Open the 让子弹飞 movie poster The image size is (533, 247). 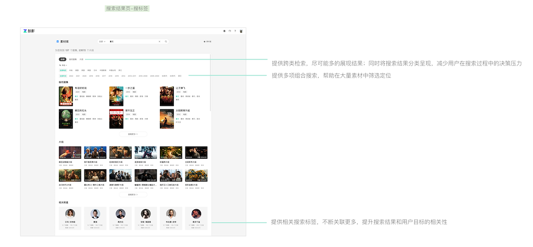(167, 96)
